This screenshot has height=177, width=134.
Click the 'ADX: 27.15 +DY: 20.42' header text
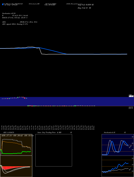(12, 136)
